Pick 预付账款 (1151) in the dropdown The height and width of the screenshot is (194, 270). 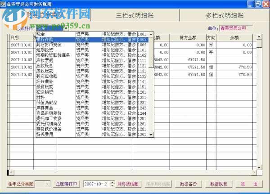[92, 87]
